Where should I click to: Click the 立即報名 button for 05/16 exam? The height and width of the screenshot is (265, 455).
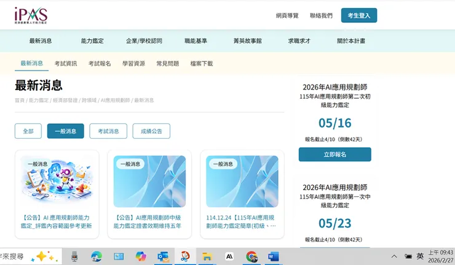[x=335, y=155]
